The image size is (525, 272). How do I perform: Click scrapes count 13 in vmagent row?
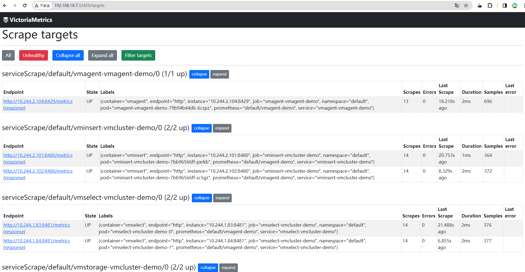406,101
